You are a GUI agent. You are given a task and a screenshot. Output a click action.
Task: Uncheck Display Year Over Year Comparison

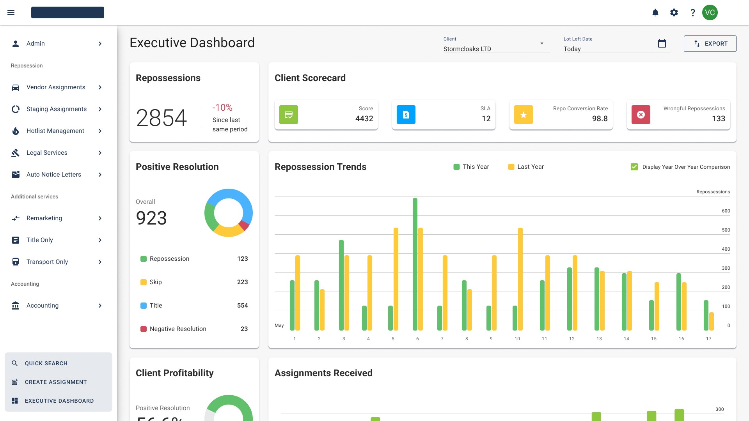(x=634, y=167)
